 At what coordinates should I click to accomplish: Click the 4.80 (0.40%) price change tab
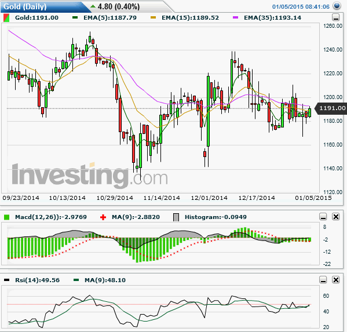point(115,6)
